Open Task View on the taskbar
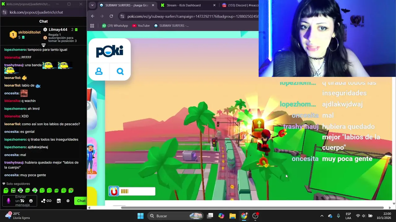Viewport: 396px width, 222px height. pyautogui.click(x=210, y=216)
